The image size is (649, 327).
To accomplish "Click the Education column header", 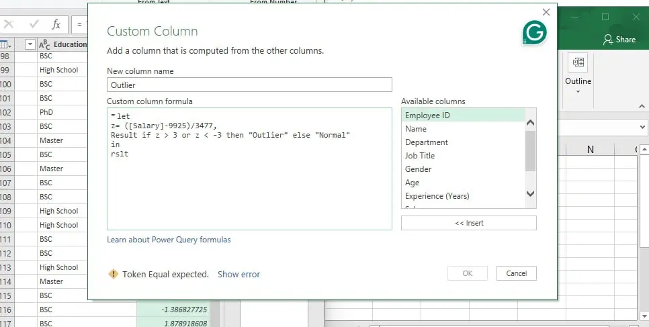I will point(62,44).
